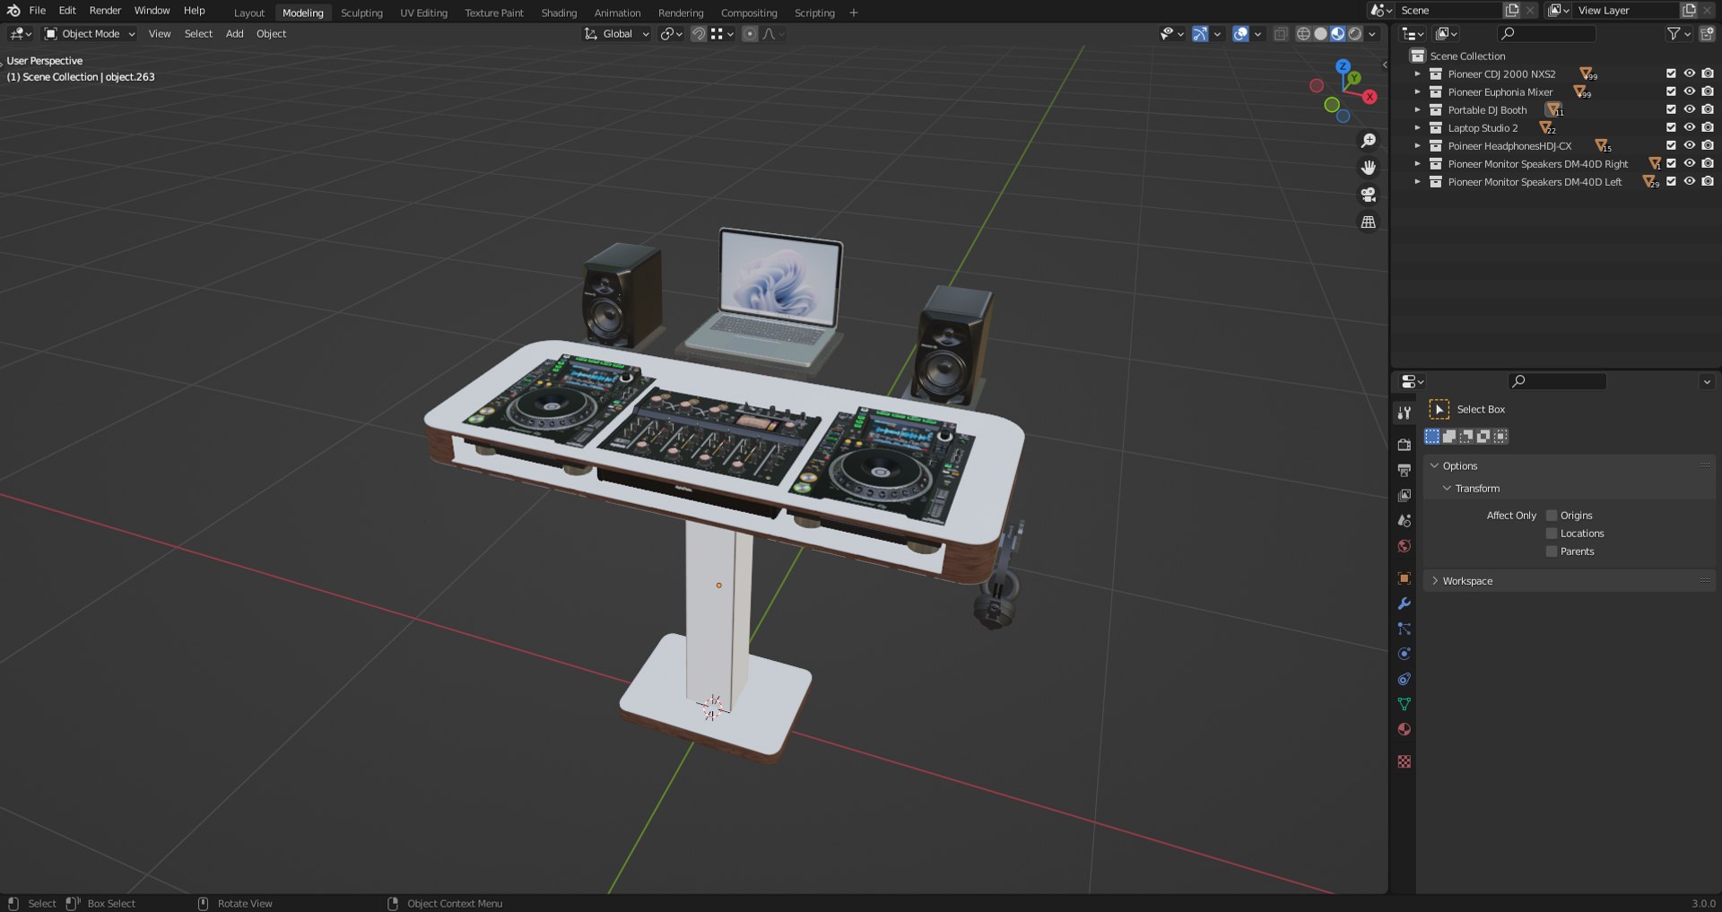The image size is (1722, 912).
Task: Open the Global transform orientation dropdown
Action: 616,34
